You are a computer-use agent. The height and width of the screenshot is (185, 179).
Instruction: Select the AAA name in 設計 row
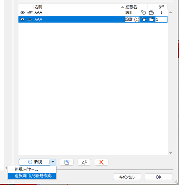point(38,12)
